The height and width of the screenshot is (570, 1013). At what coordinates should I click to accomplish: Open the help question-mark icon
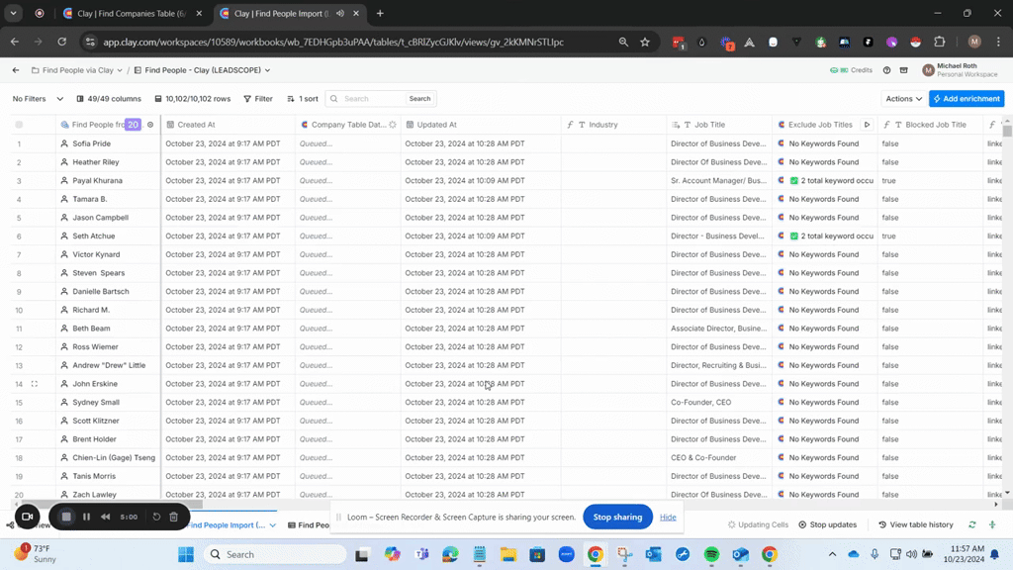pos(886,70)
